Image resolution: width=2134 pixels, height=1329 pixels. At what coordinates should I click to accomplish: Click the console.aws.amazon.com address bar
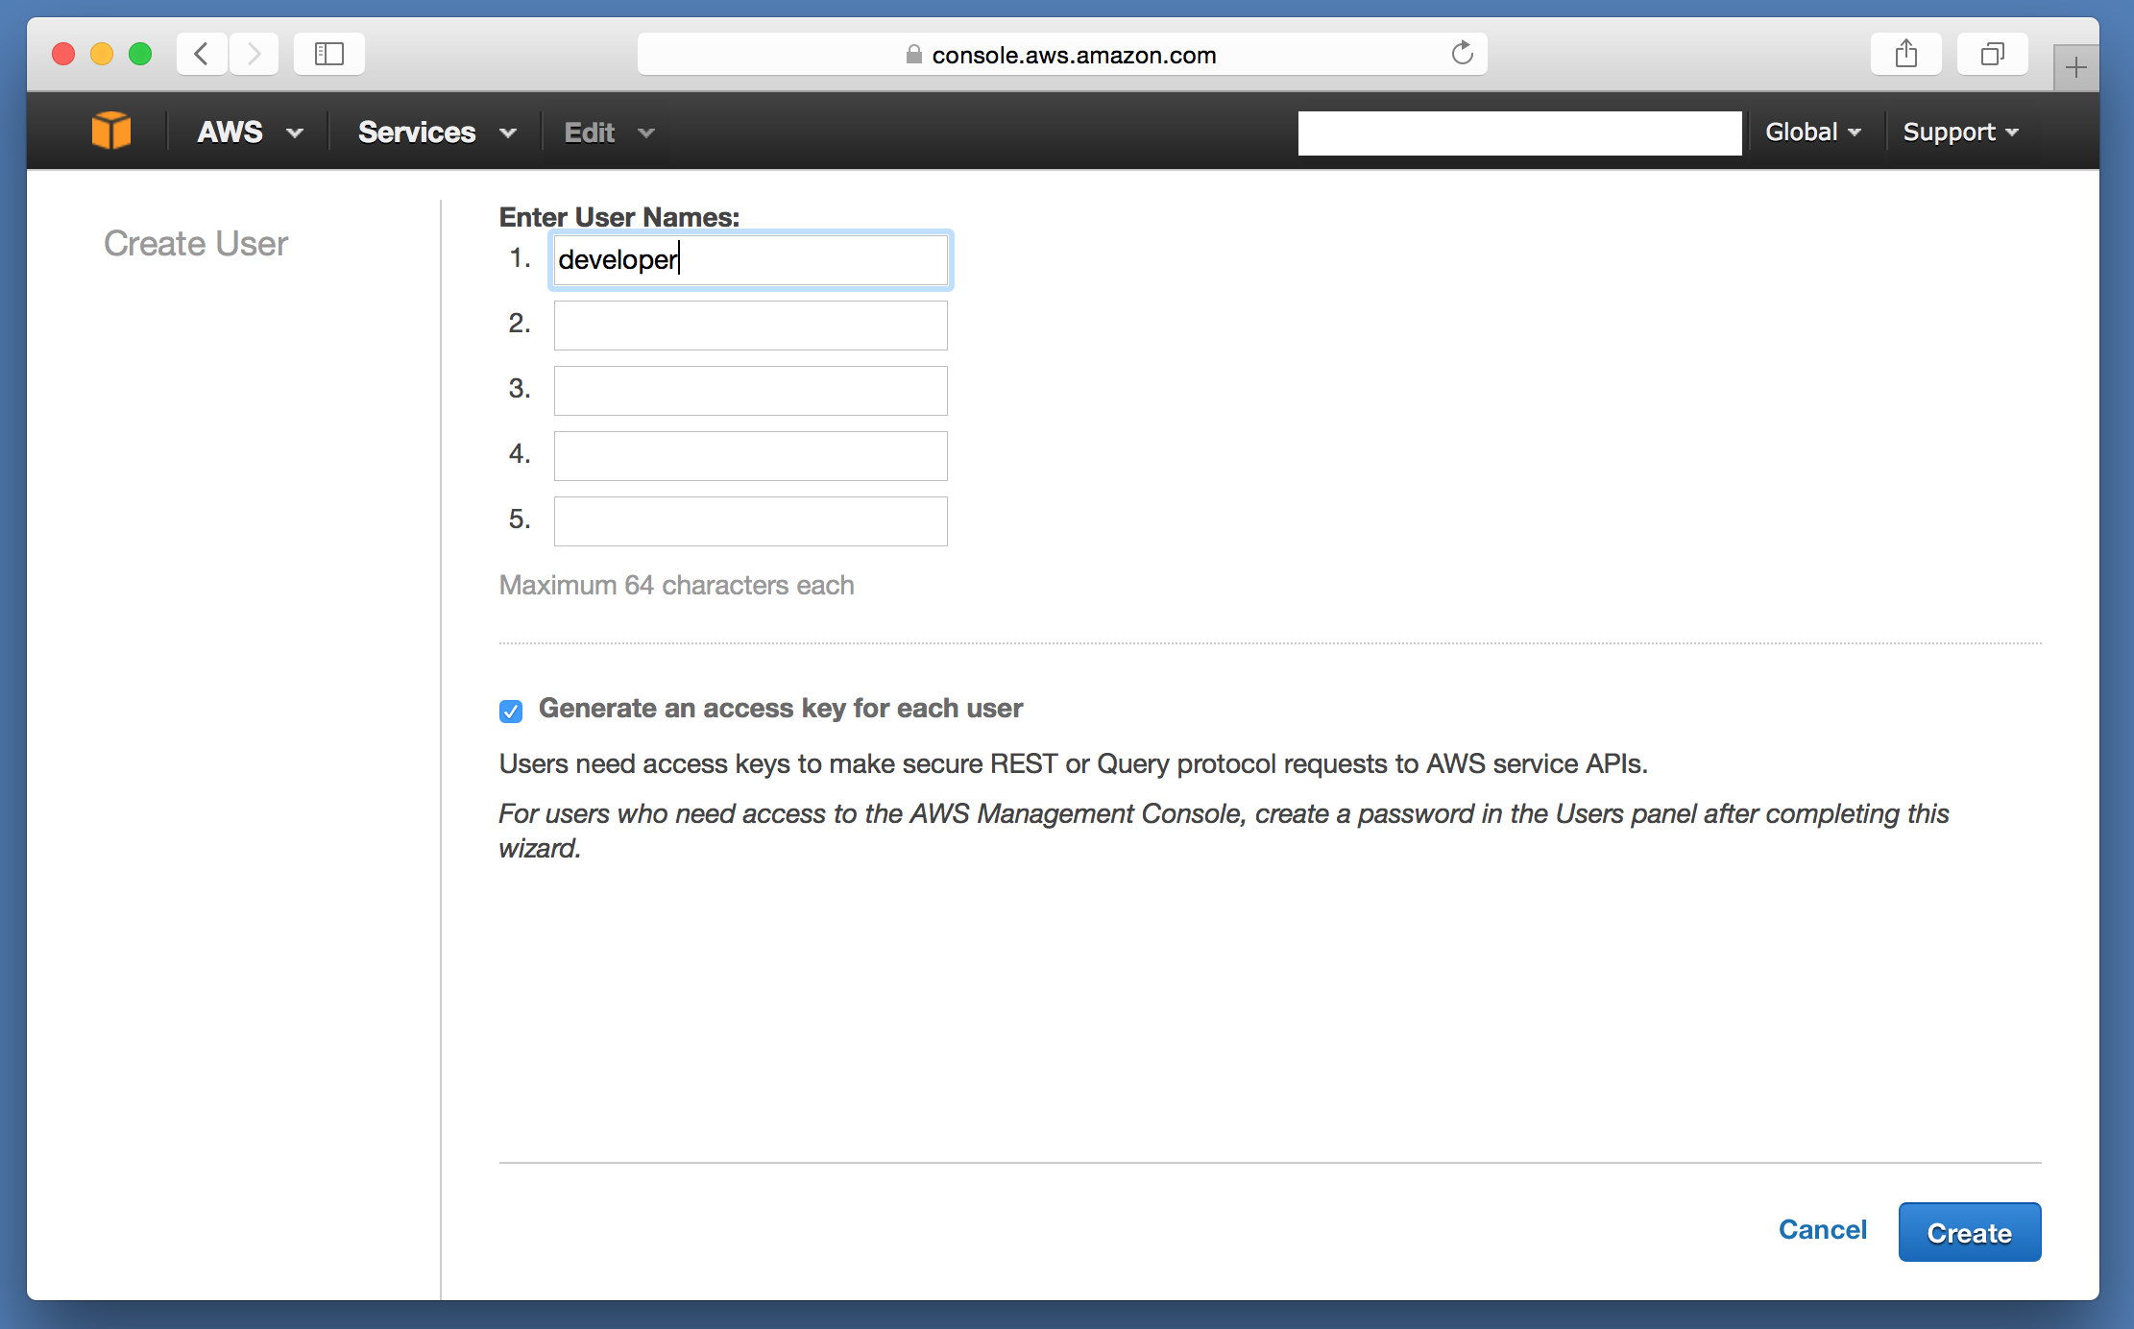click(1073, 55)
